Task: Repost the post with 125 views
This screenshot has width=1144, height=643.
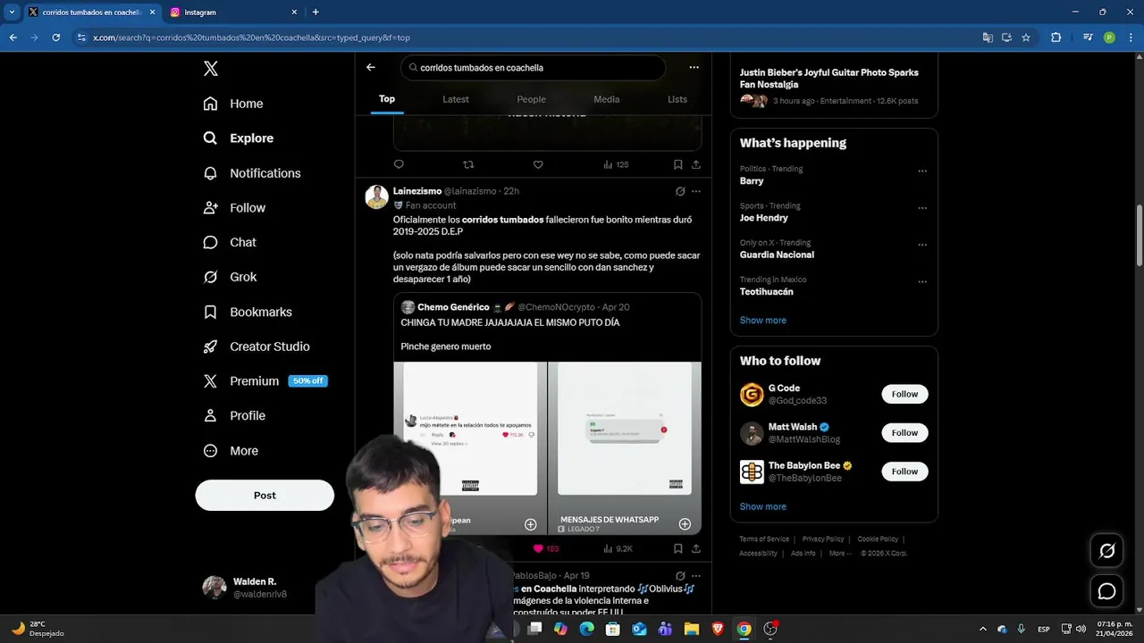Action: coord(468,164)
